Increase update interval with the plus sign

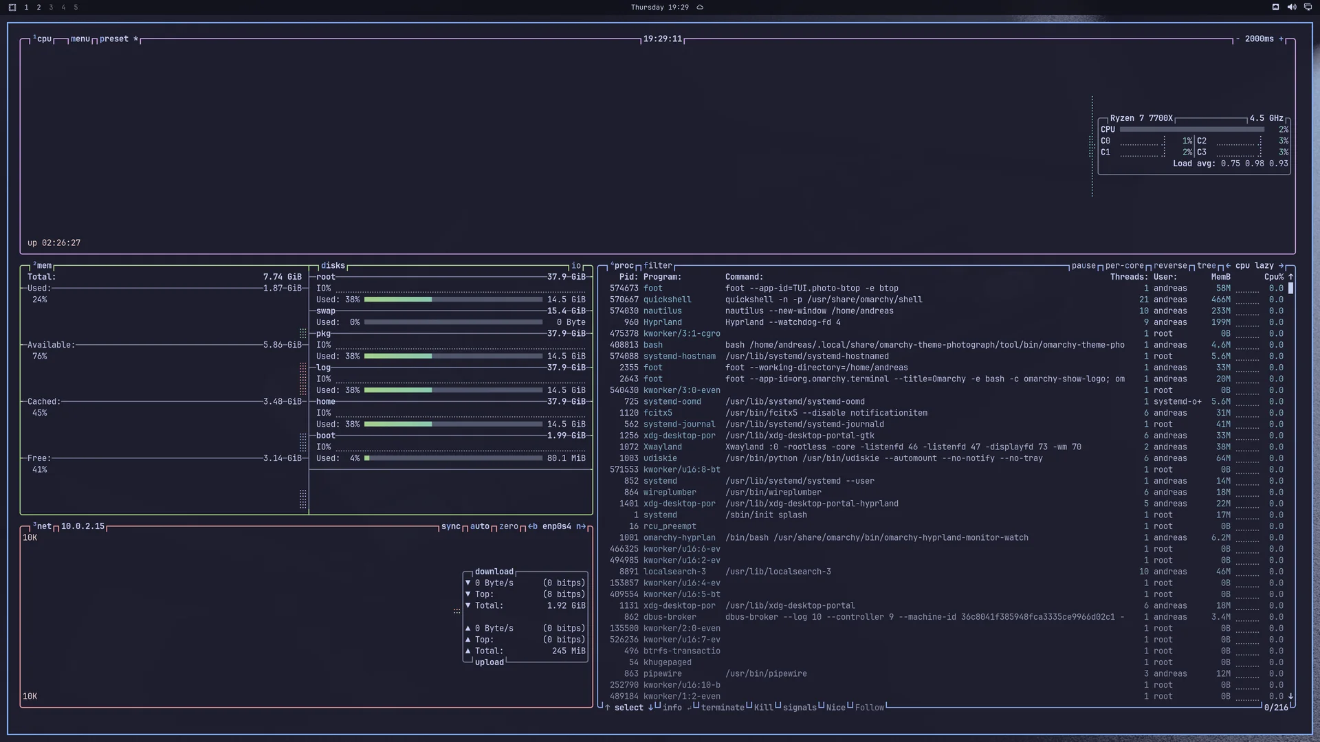click(x=1281, y=39)
